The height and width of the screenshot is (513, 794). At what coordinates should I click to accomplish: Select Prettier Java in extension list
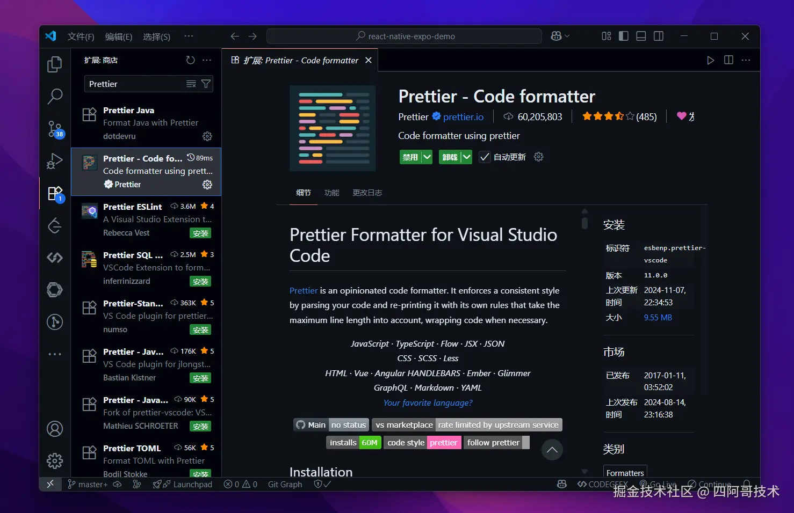tap(146, 123)
